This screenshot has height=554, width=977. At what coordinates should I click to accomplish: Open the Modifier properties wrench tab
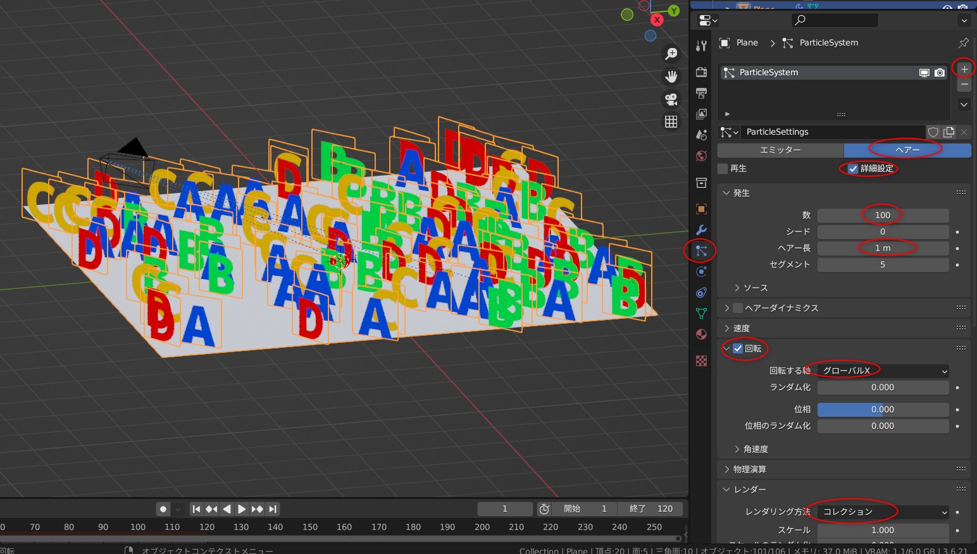(x=701, y=230)
